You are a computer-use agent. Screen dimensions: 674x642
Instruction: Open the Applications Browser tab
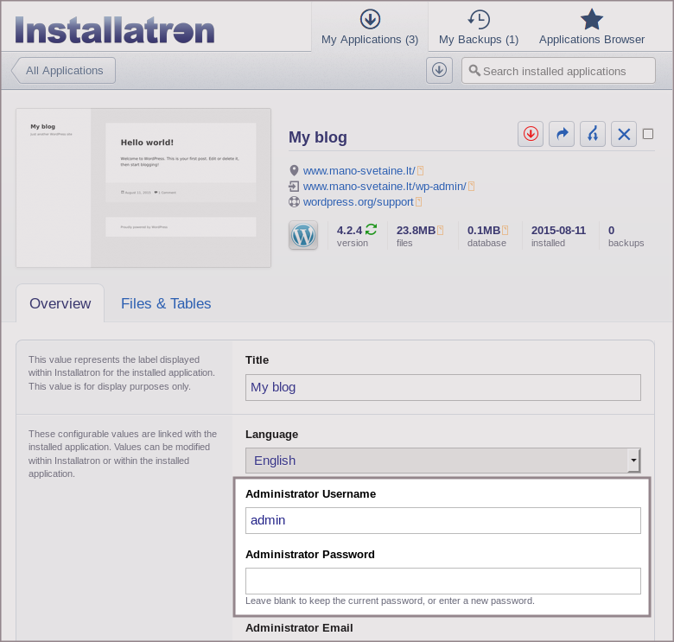[x=592, y=28]
